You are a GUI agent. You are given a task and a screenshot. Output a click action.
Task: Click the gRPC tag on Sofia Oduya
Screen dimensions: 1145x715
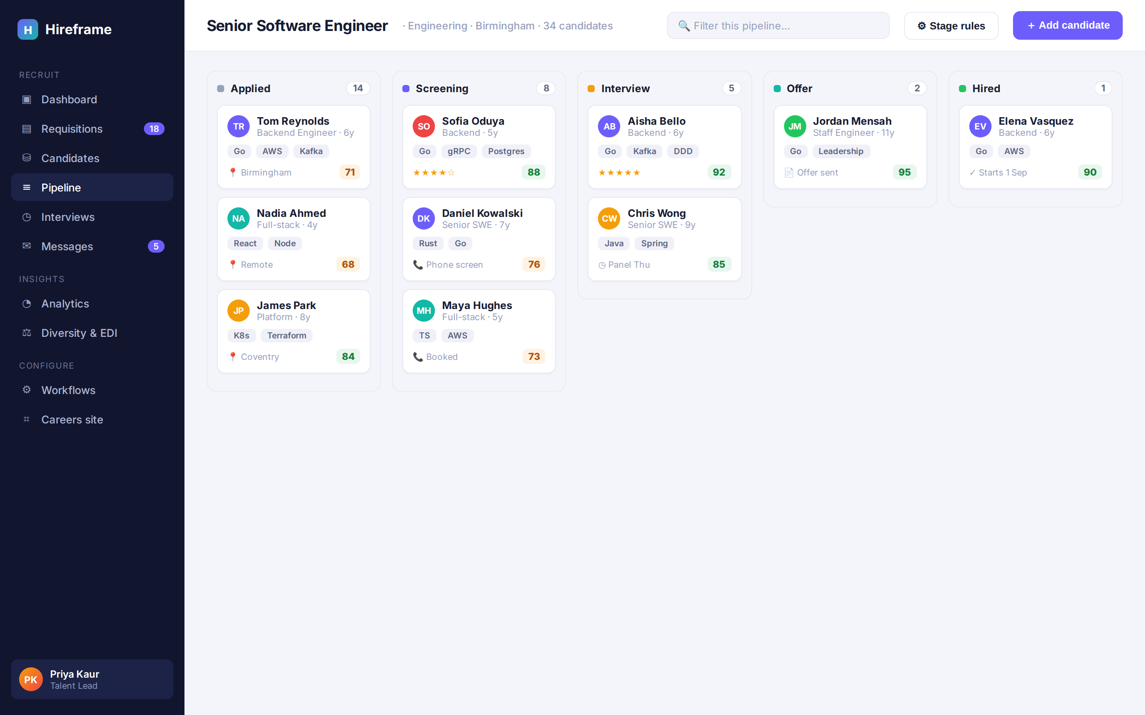tap(459, 151)
